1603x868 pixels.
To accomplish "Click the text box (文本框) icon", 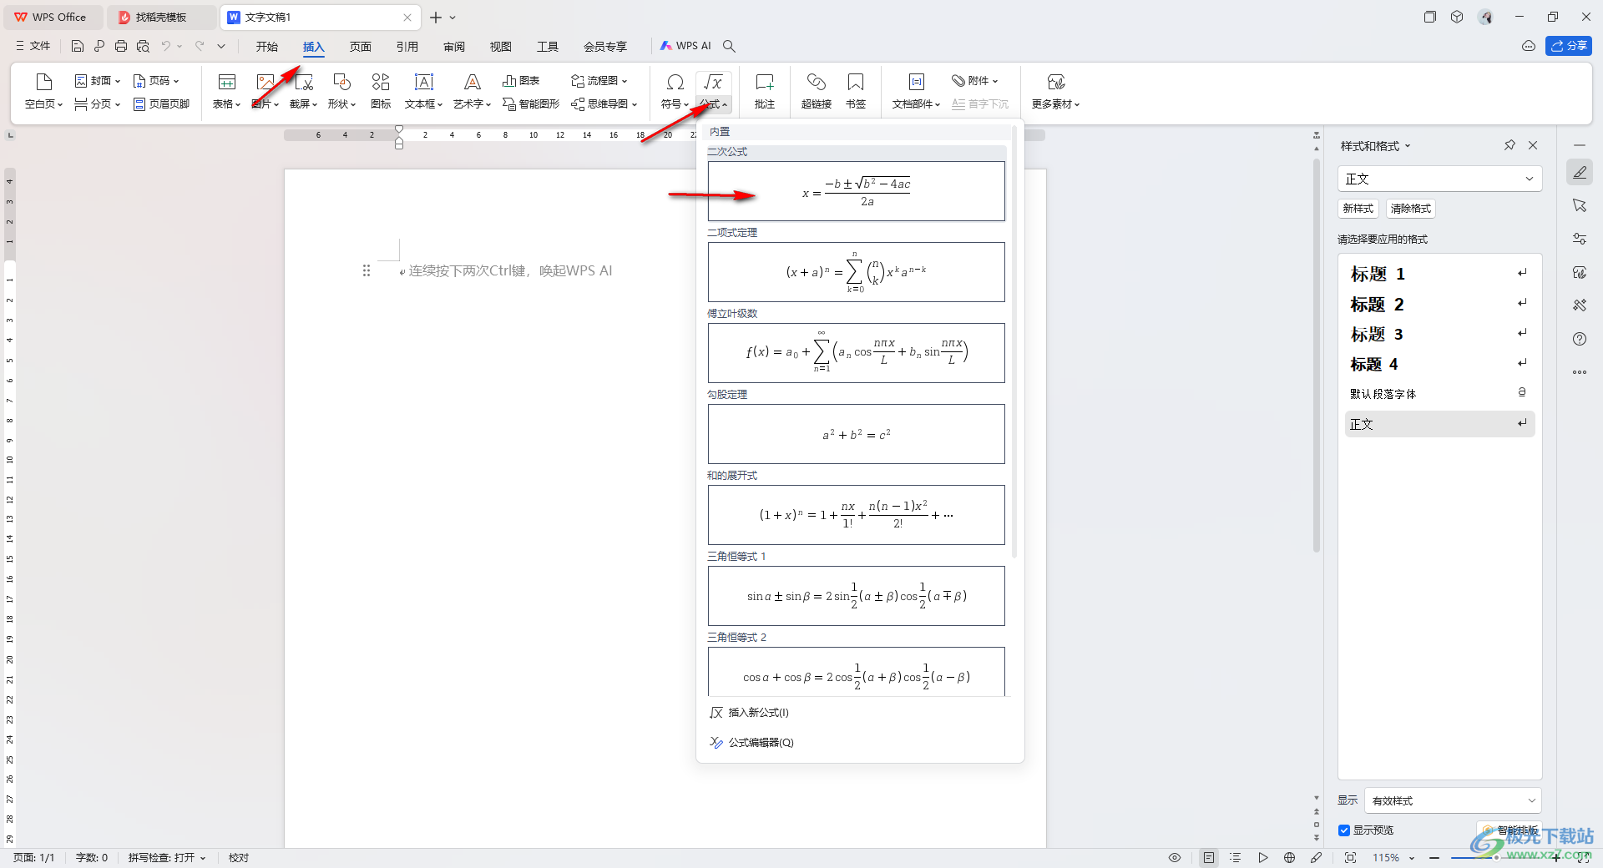I will point(423,83).
